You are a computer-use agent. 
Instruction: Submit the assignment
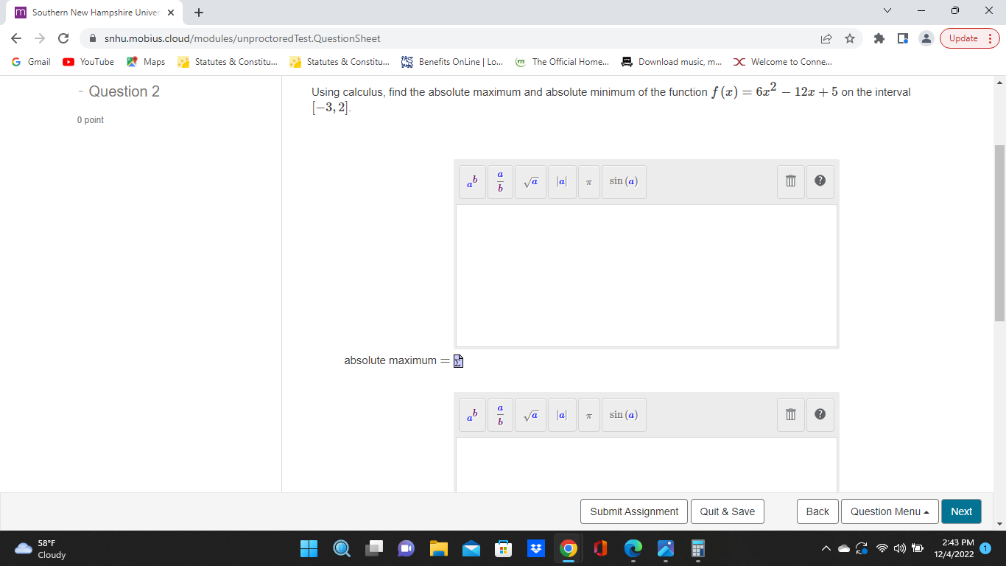[x=633, y=511]
